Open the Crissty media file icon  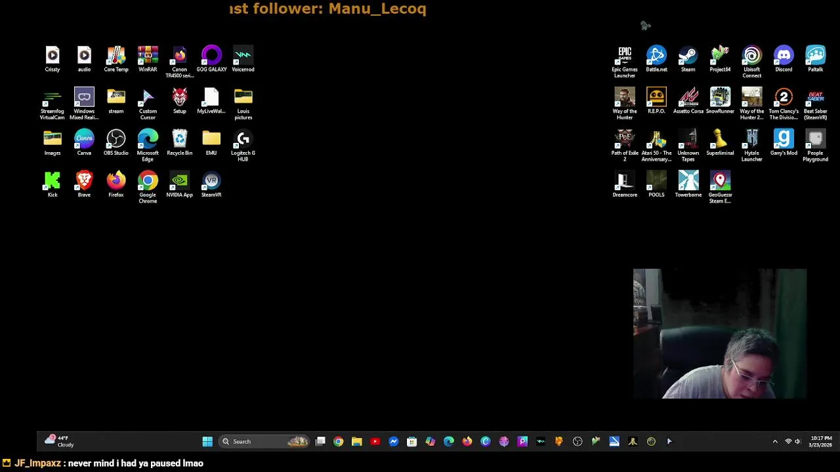(52, 59)
